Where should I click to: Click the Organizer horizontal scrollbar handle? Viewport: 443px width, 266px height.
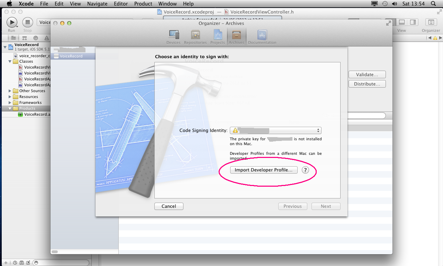coord(55,252)
